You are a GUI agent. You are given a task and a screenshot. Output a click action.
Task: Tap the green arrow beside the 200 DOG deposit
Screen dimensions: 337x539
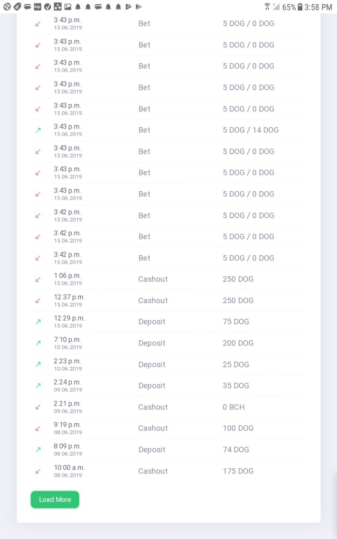(38, 343)
